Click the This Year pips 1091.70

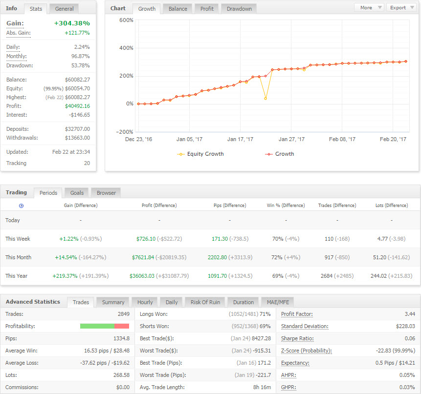coord(217,276)
